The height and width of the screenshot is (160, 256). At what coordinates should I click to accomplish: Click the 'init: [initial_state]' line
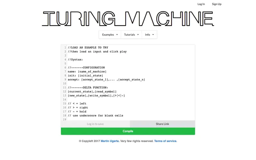[85, 76]
